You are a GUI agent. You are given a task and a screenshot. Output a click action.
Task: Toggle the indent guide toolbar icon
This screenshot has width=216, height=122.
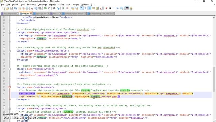coord(89,8)
